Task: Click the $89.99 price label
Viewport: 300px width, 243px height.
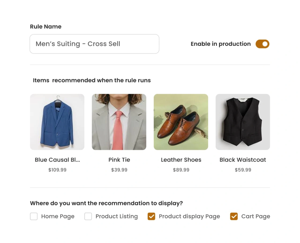Action: click(181, 170)
